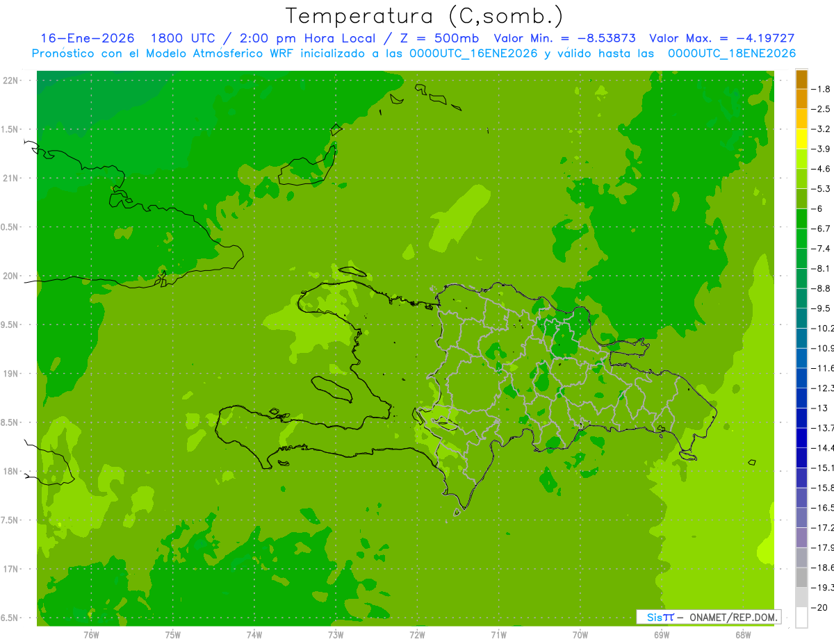The height and width of the screenshot is (644, 834).
Task: Click the "-3.2" color scale value
Action: pyautogui.click(x=821, y=129)
